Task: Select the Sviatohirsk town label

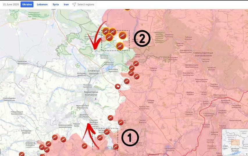Action: [89, 38]
